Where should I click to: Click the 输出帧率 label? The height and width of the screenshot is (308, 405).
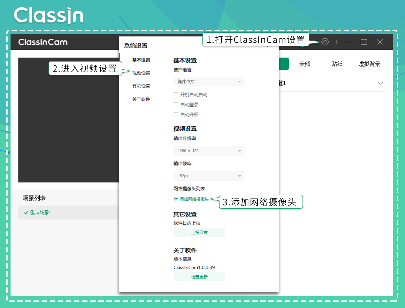183,163
